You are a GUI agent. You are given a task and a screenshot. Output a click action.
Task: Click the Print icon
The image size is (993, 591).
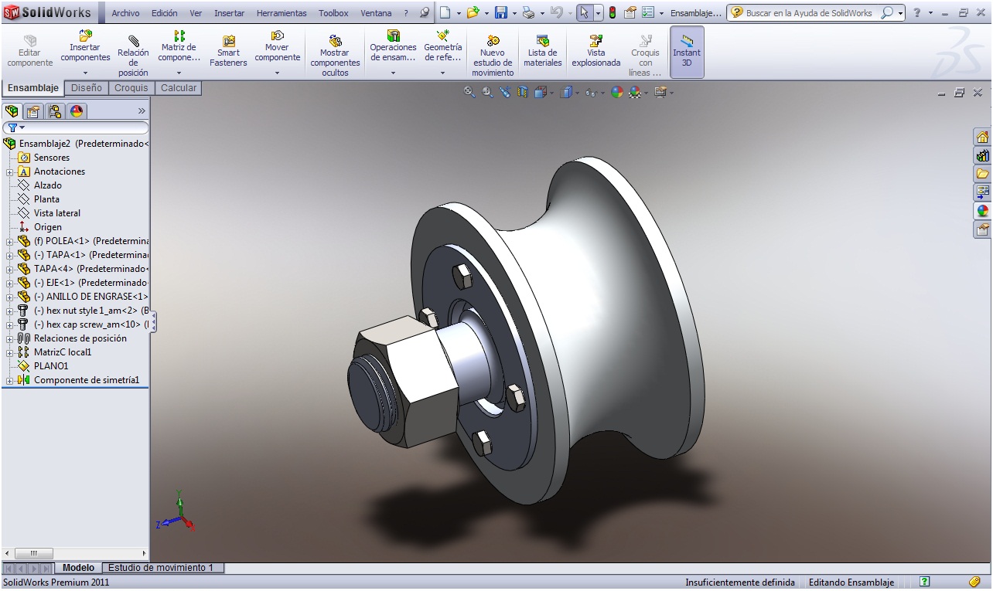(528, 12)
